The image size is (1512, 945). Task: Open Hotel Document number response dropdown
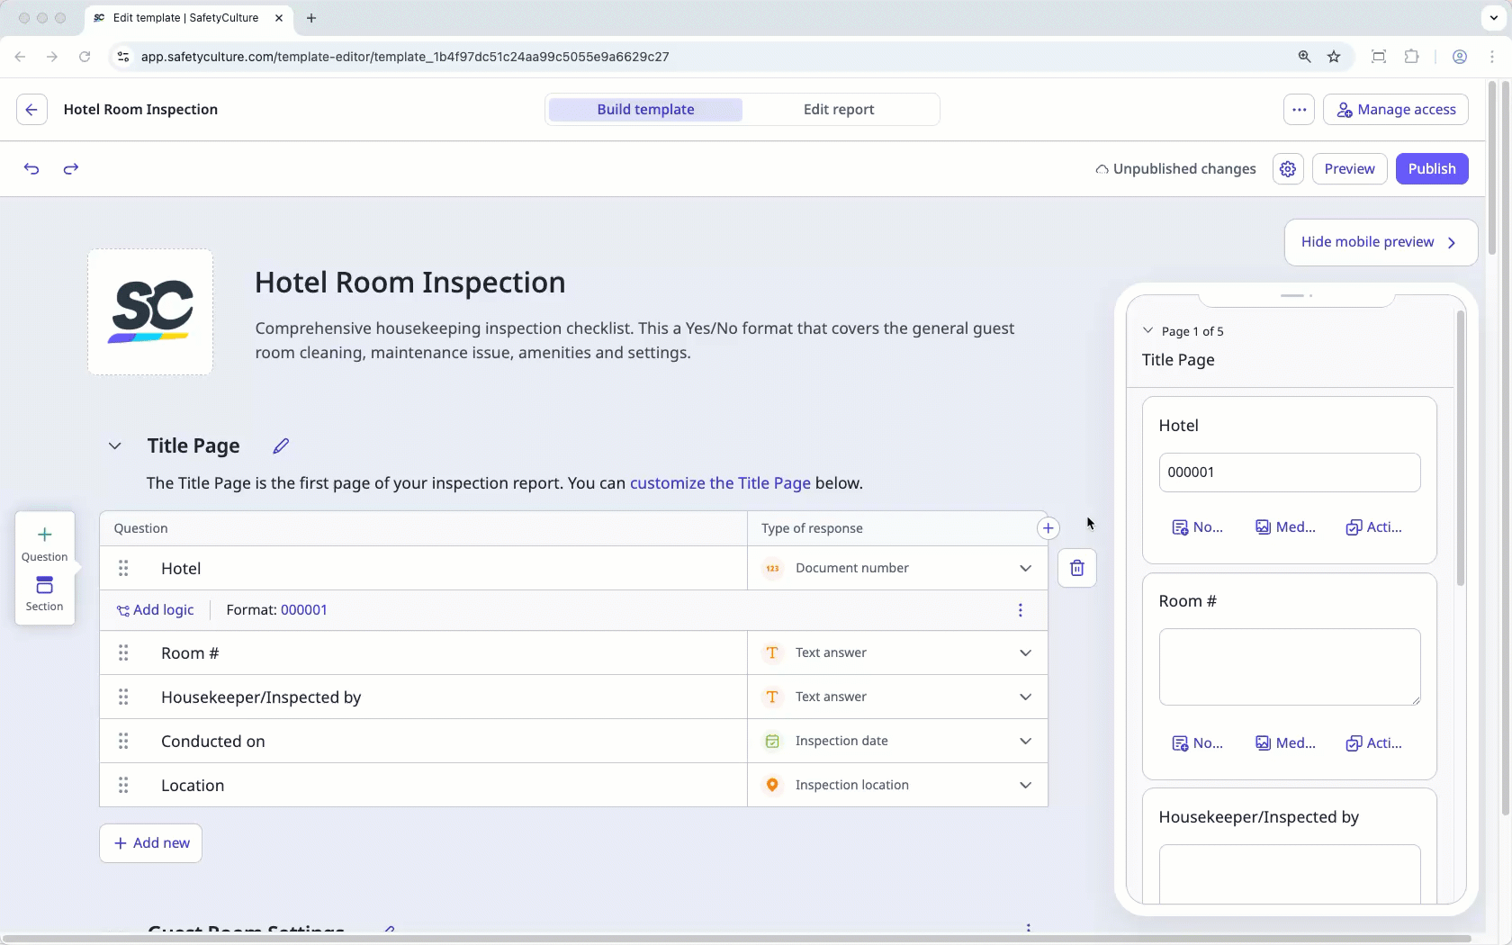click(897, 568)
